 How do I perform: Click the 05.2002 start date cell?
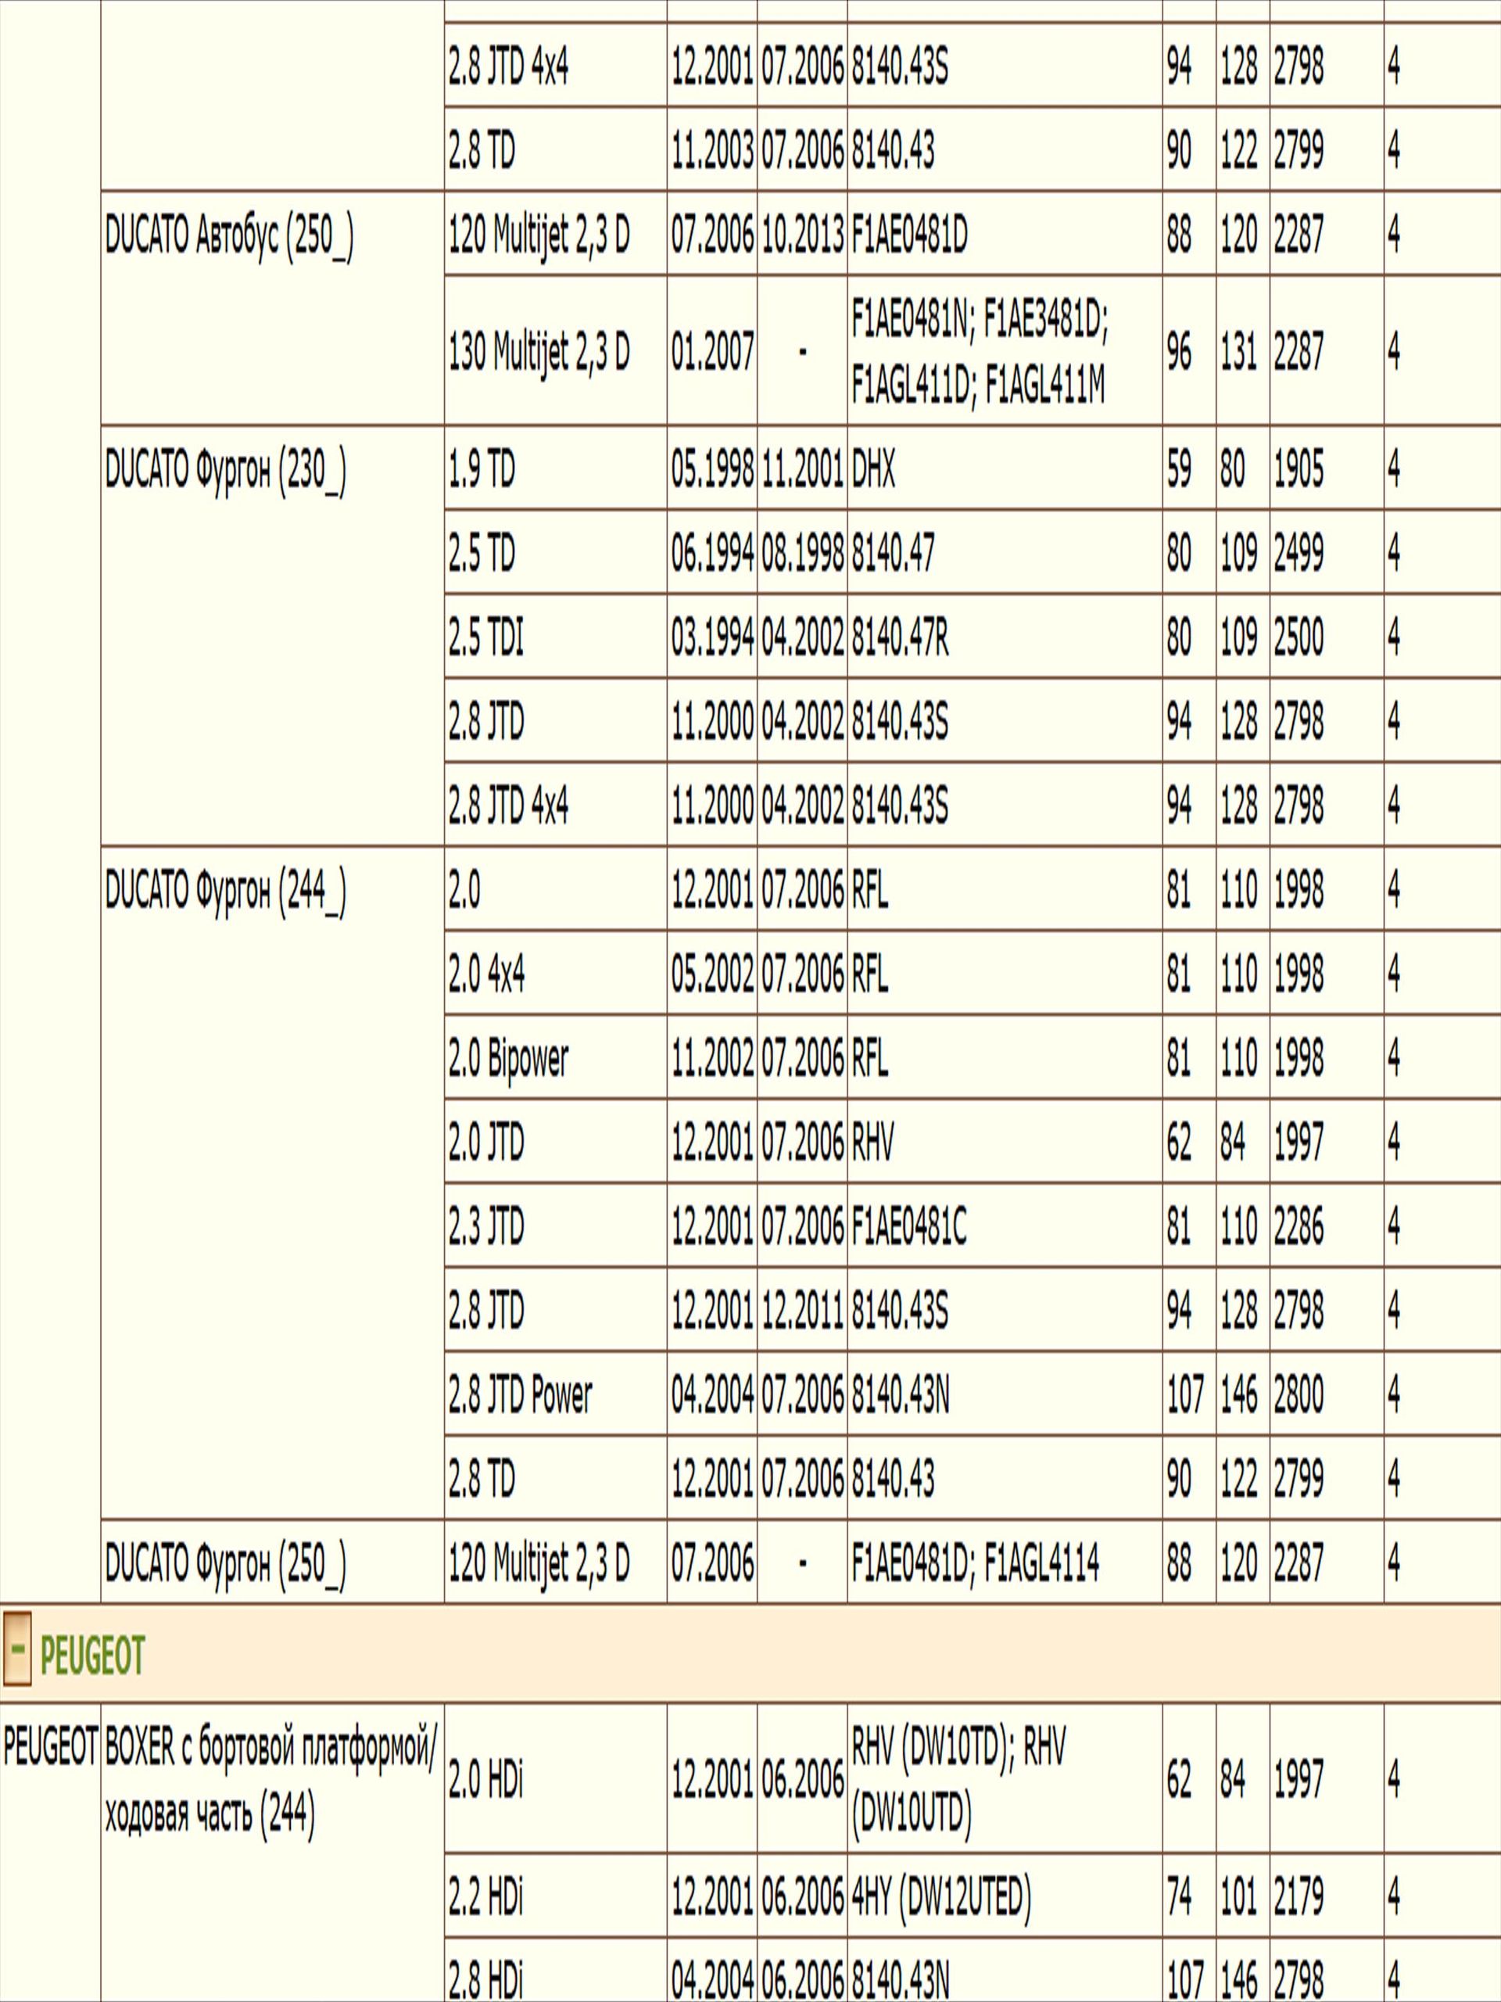pos(712,973)
